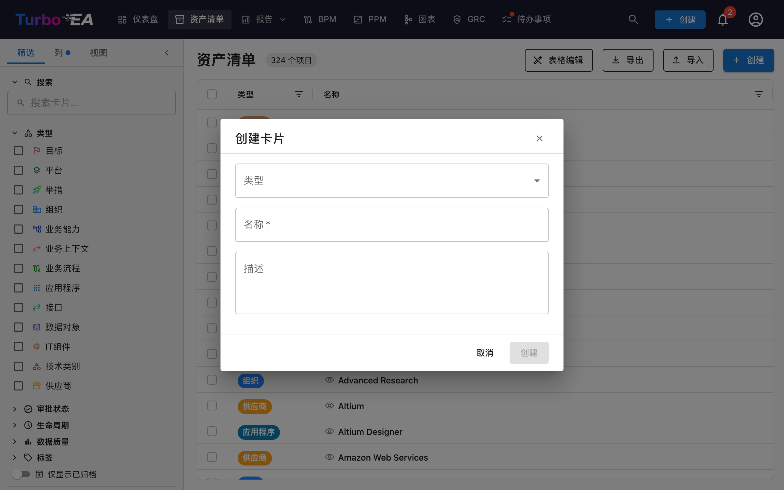Screen dimensions: 784x490
Task: Open the 类型 dropdown in the dialog
Action: tap(392, 180)
